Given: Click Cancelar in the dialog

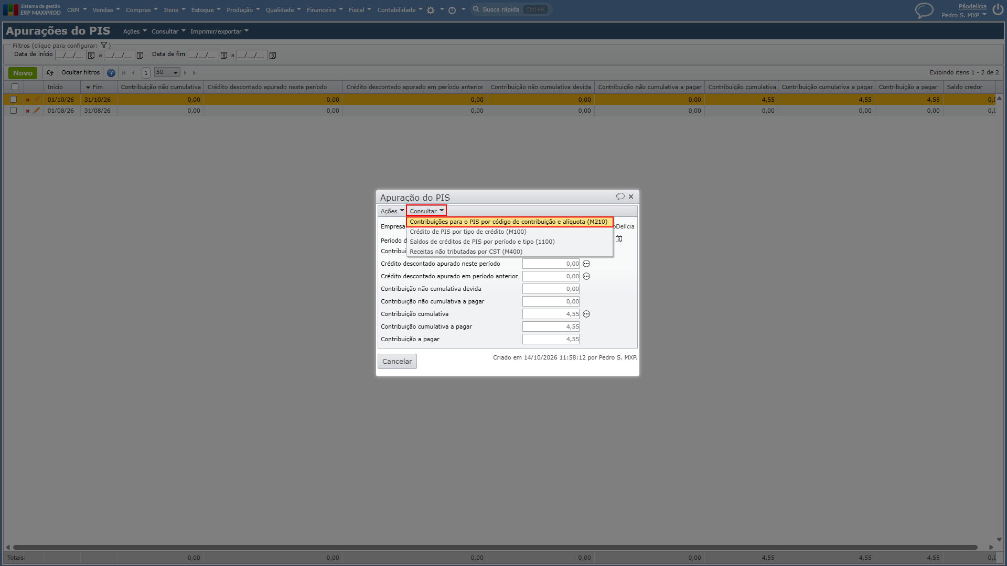Looking at the screenshot, I should pos(397,361).
